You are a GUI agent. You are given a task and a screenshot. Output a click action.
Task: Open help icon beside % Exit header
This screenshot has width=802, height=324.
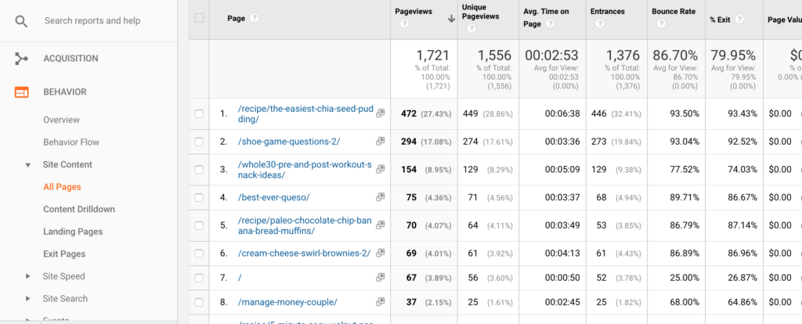[x=739, y=19]
